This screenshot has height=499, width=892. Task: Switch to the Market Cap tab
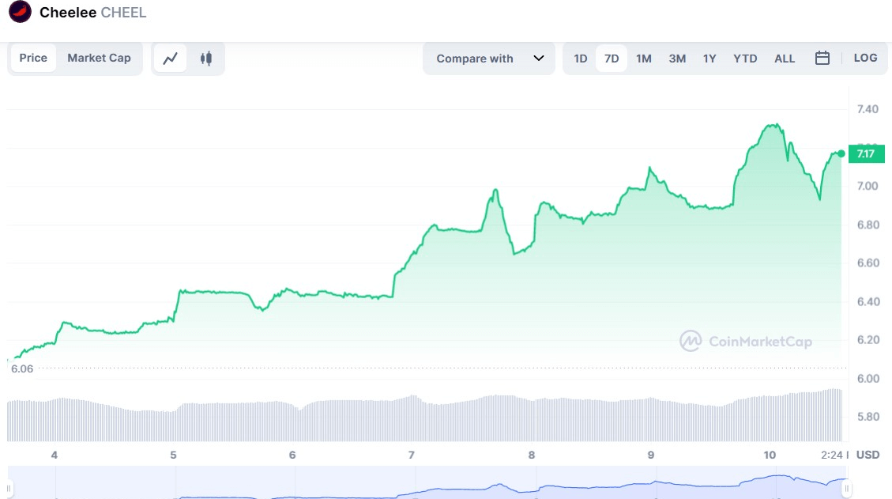99,58
